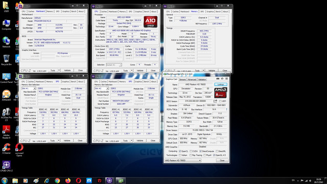This screenshot has width=327, height=184.
Task: Switch to the Validation tab in GPU-Z
Action: tap(202, 80)
